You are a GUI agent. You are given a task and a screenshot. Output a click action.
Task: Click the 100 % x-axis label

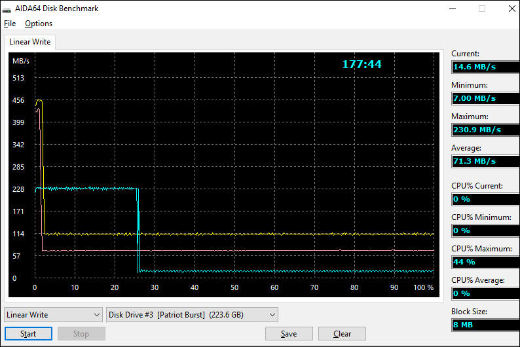[x=424, y=287]
